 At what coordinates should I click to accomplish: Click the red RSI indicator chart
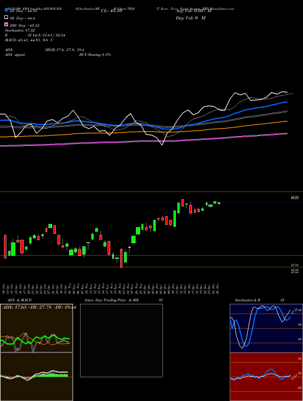(266, 377)
